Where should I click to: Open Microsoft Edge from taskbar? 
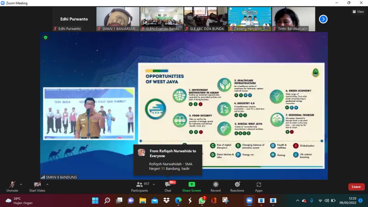[x=178, y=201]
